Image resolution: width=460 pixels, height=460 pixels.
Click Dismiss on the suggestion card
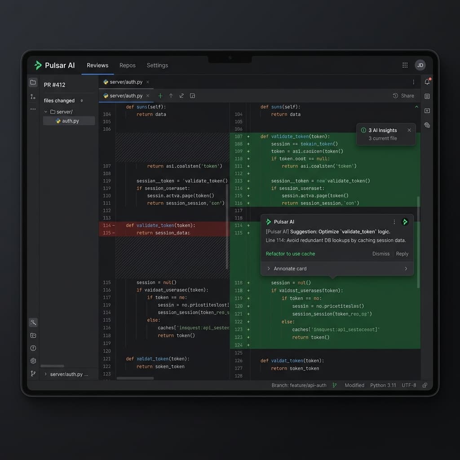tap(381, 254)
